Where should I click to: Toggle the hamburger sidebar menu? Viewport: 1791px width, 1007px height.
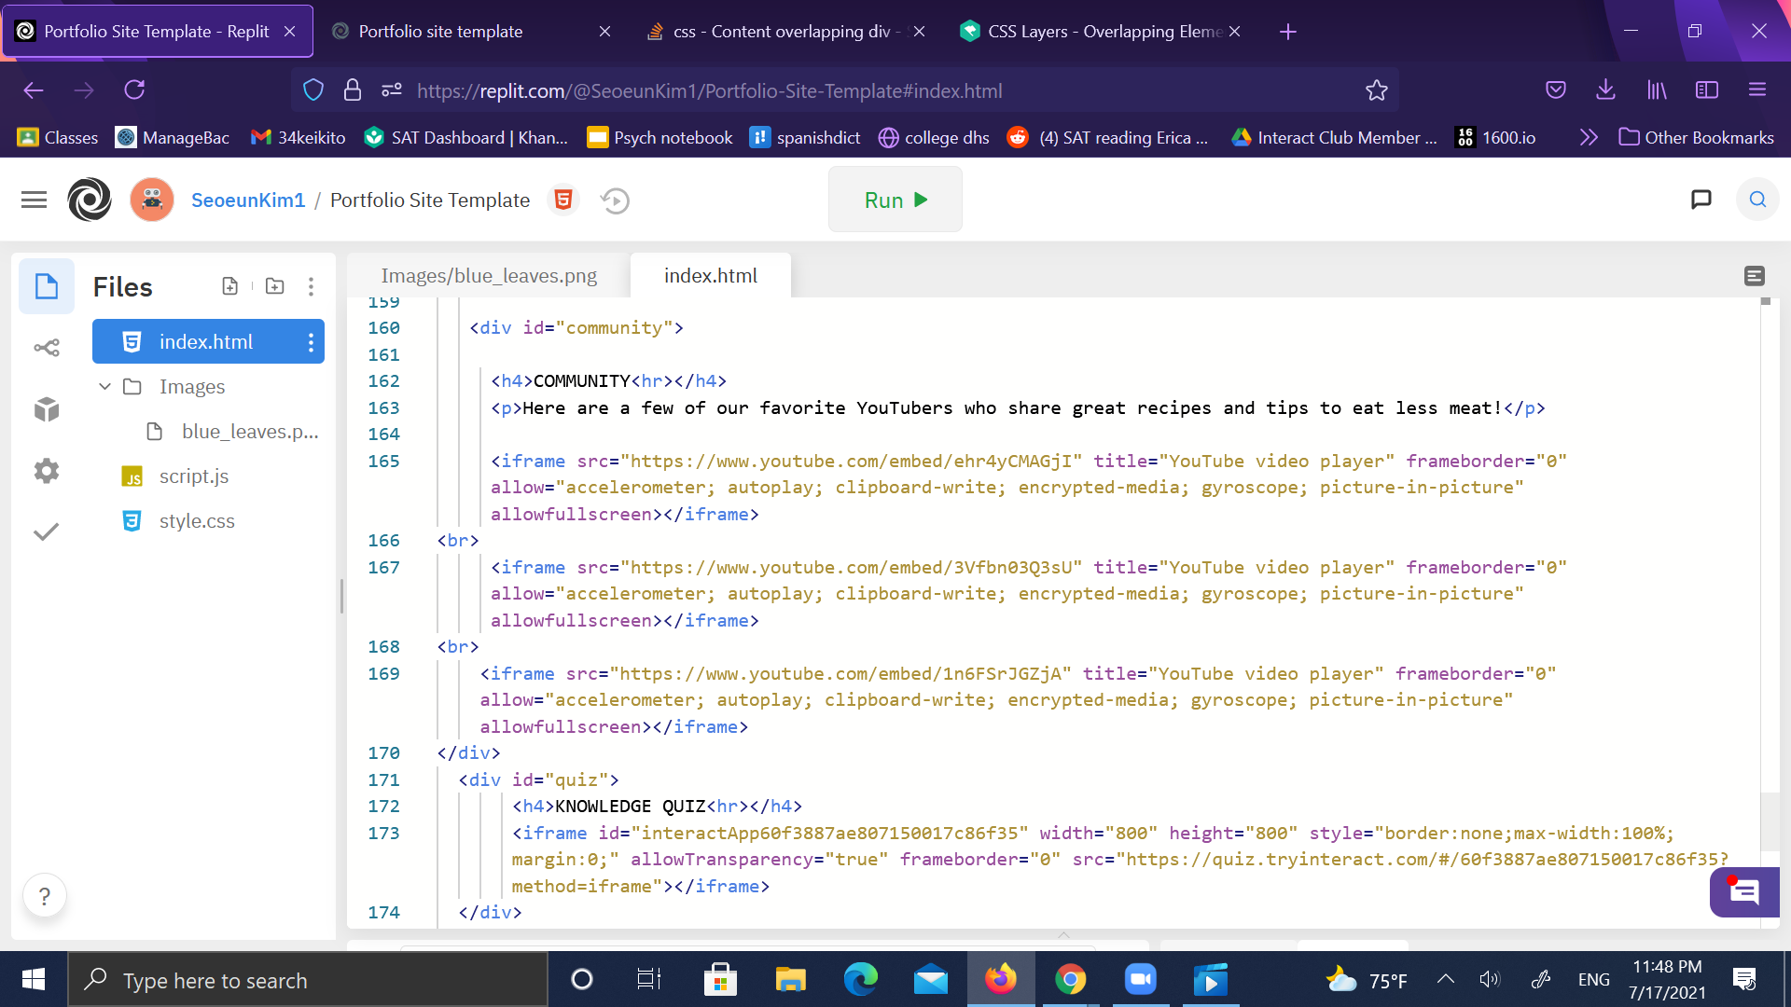(34, 200)
